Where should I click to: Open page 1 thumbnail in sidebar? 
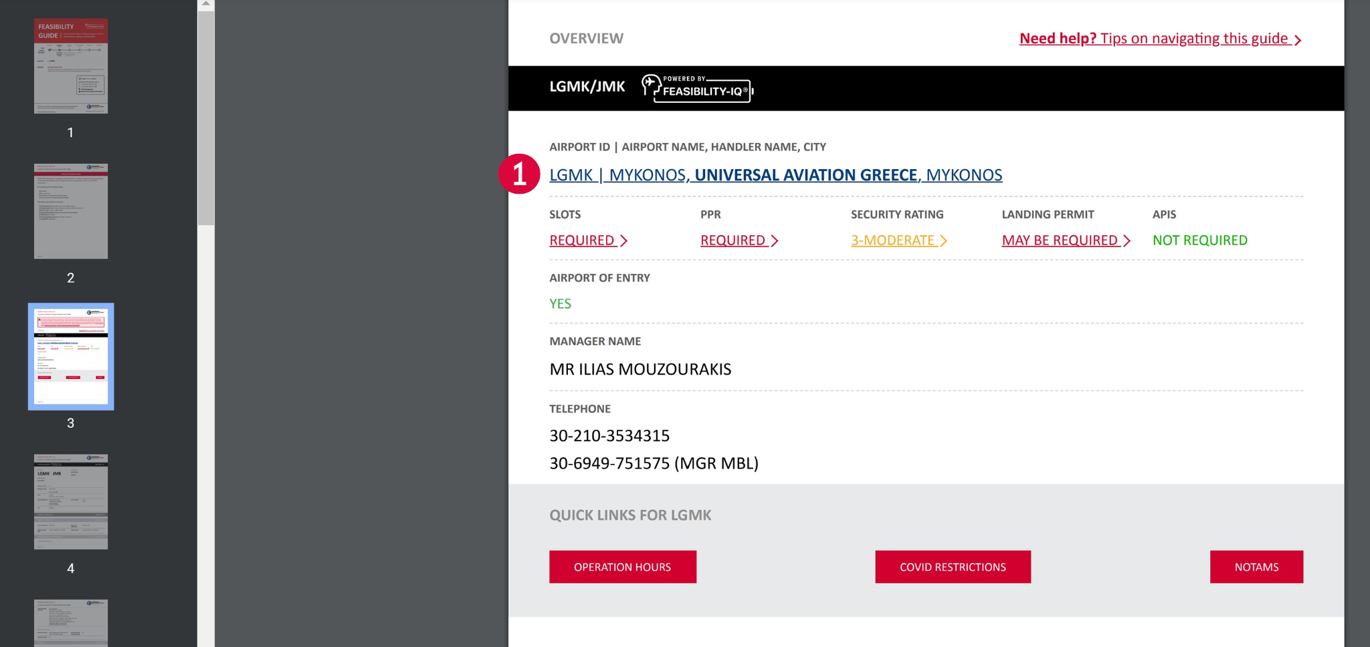(x=71, y=66)
